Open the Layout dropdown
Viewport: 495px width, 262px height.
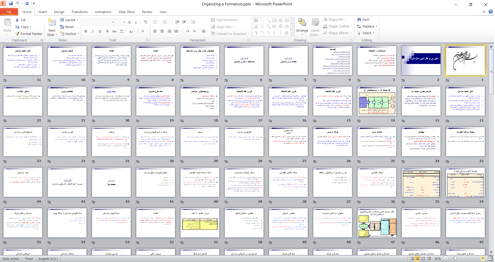click(x=69, y=20)
